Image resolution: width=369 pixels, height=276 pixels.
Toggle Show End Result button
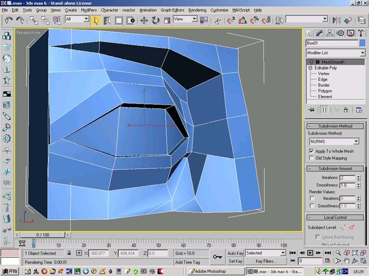(x=324, y=110)
